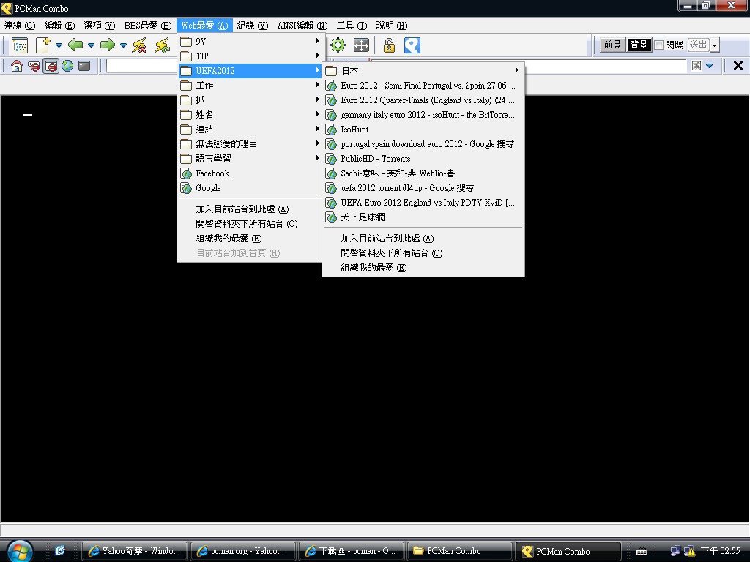The image size is (750, 562).
Task: Open the Google bookmark
Action: pyautogui.click(x=250, y=188)
